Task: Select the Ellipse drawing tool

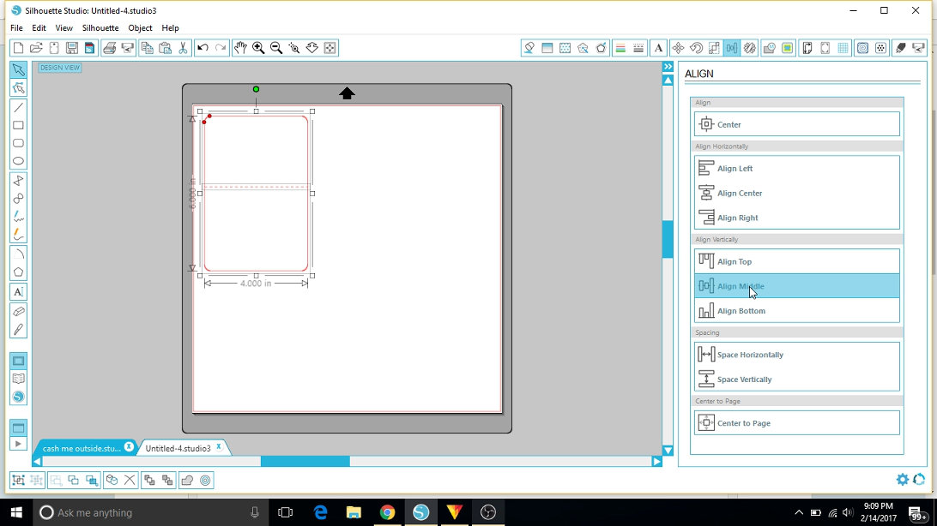Action: point(19,161)
